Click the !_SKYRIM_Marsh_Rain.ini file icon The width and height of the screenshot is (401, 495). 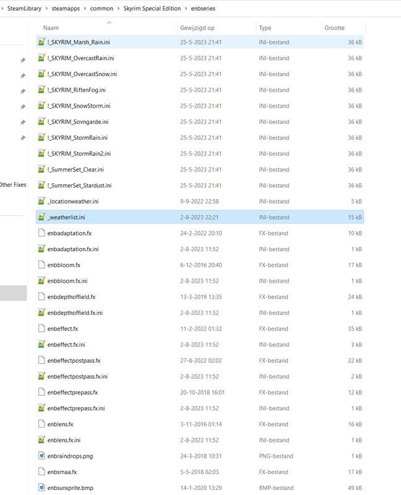pyautogui.click(x=41, y=41)
